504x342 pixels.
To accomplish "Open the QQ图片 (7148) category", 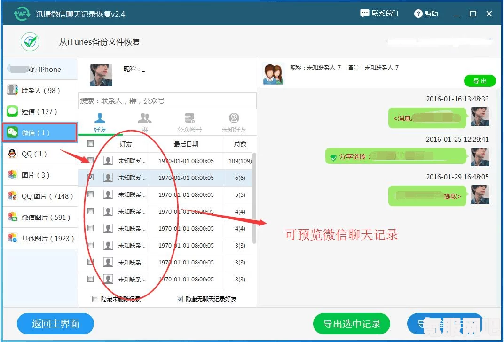I will (40, 196).
